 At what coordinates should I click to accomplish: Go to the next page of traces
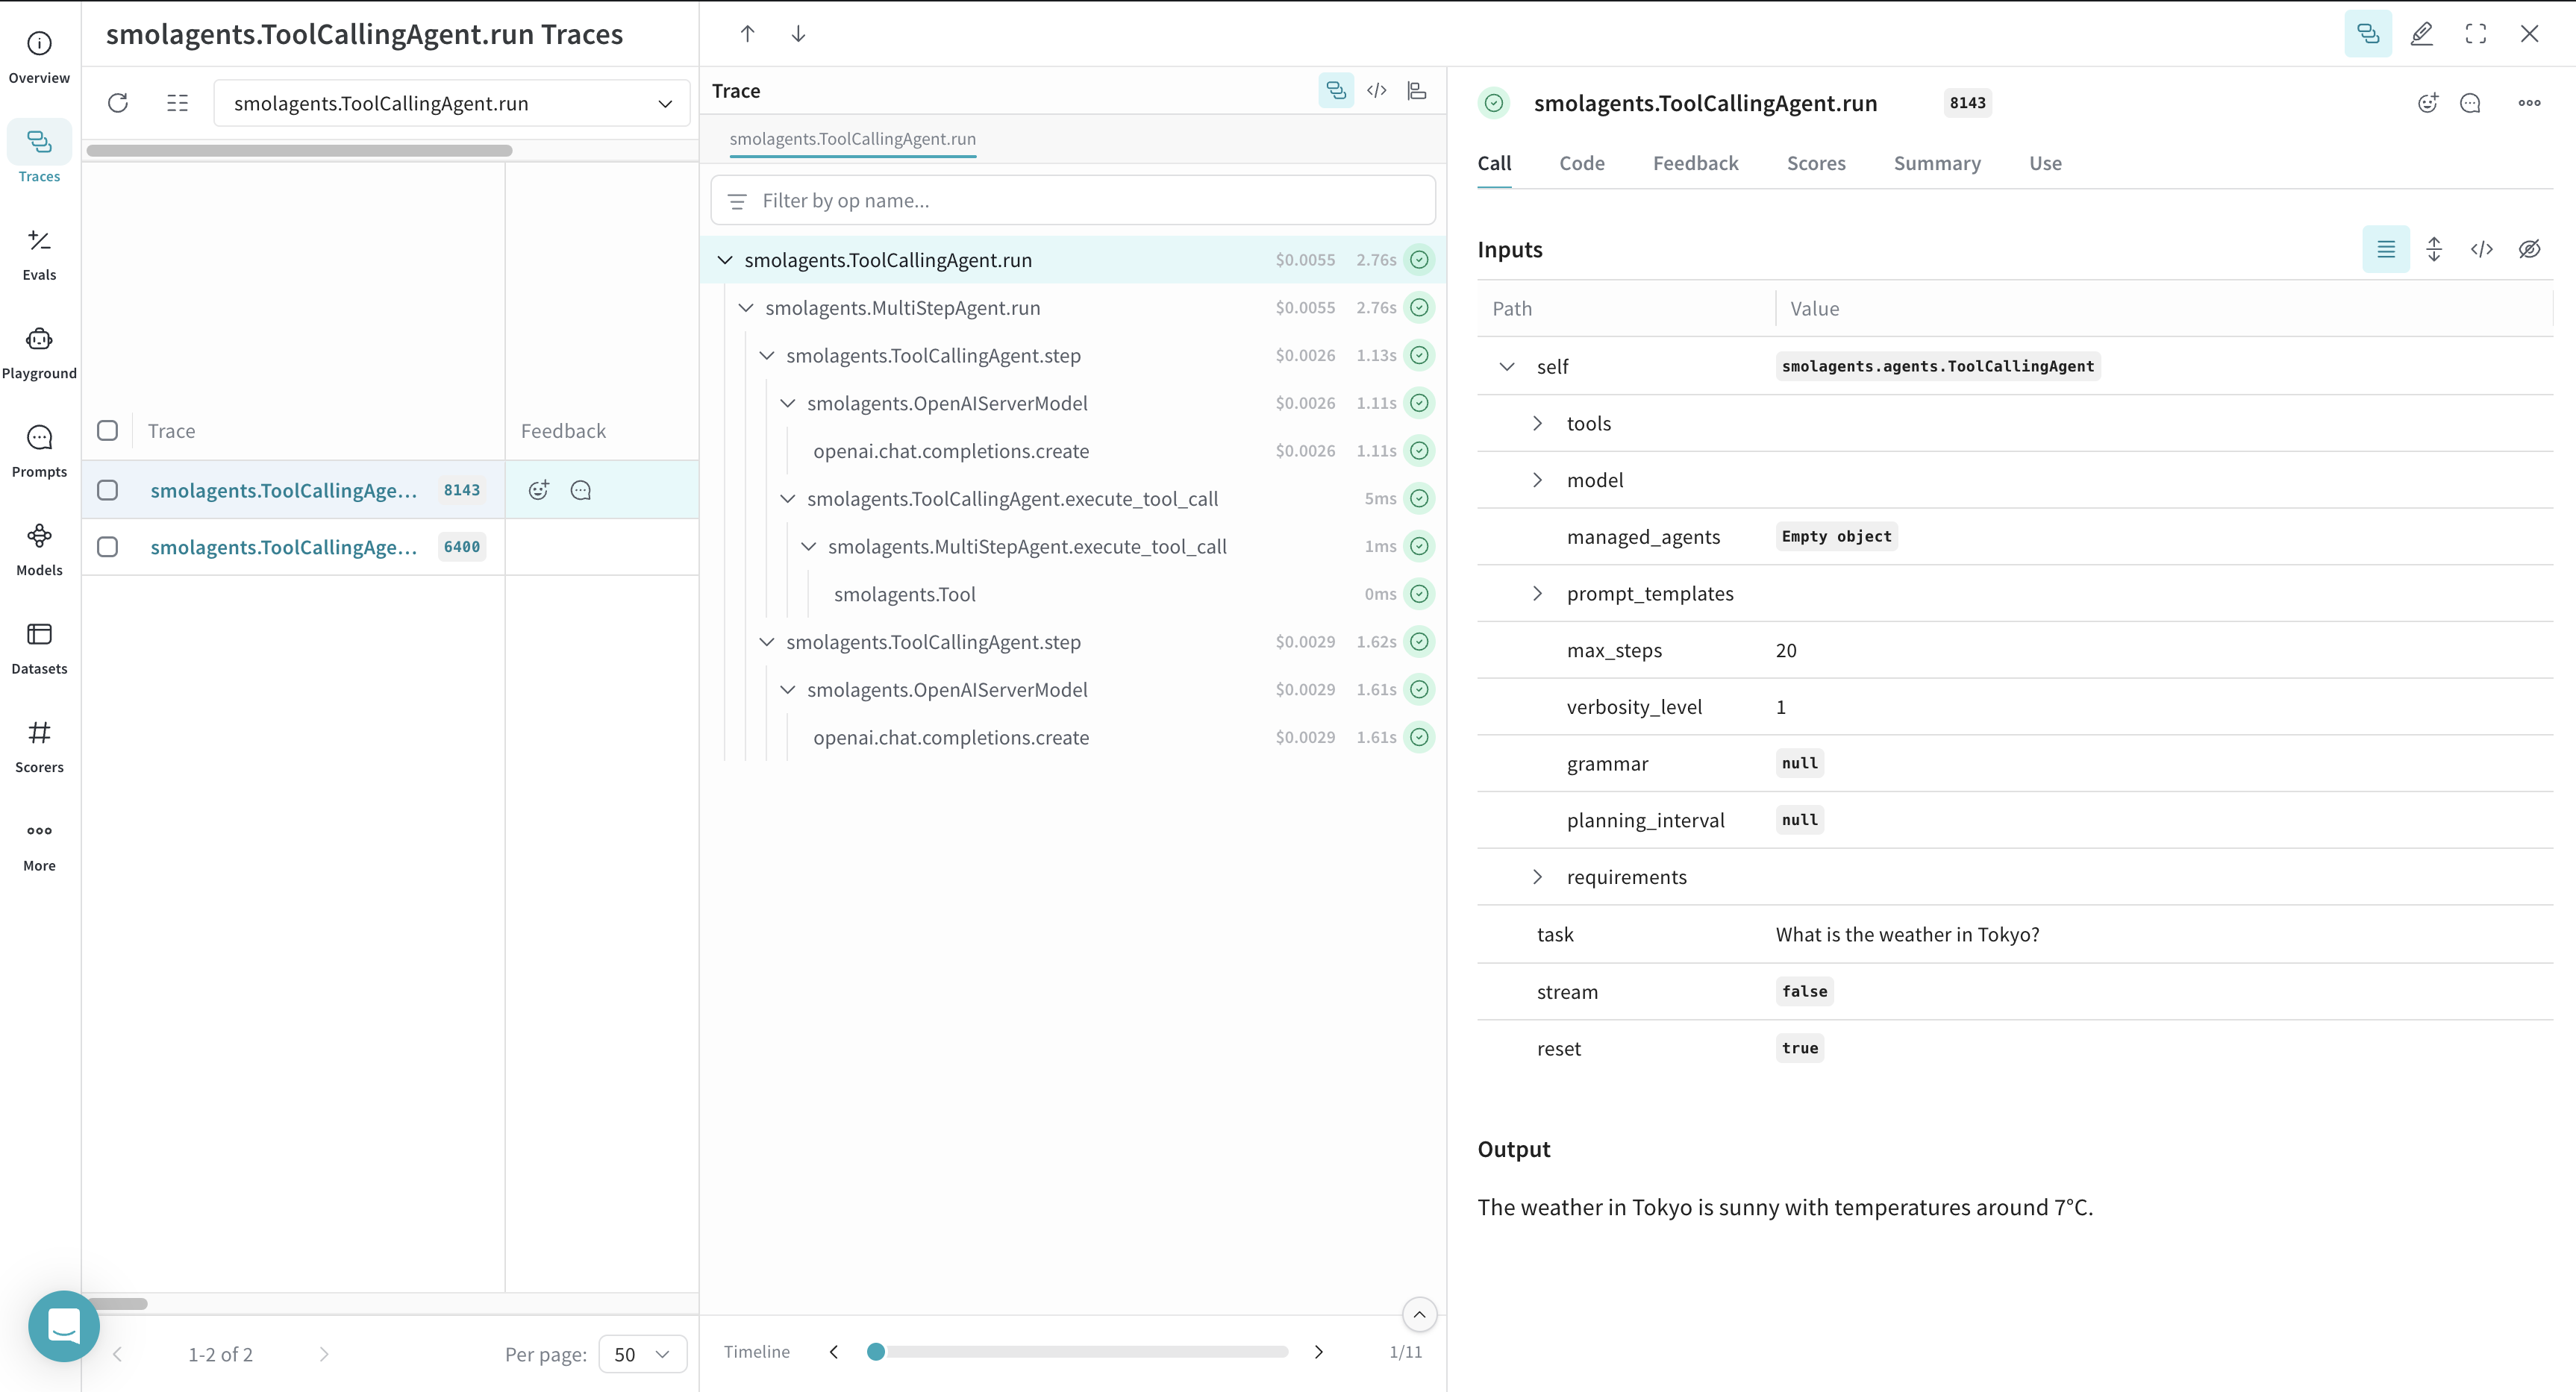coord(324,1353)
